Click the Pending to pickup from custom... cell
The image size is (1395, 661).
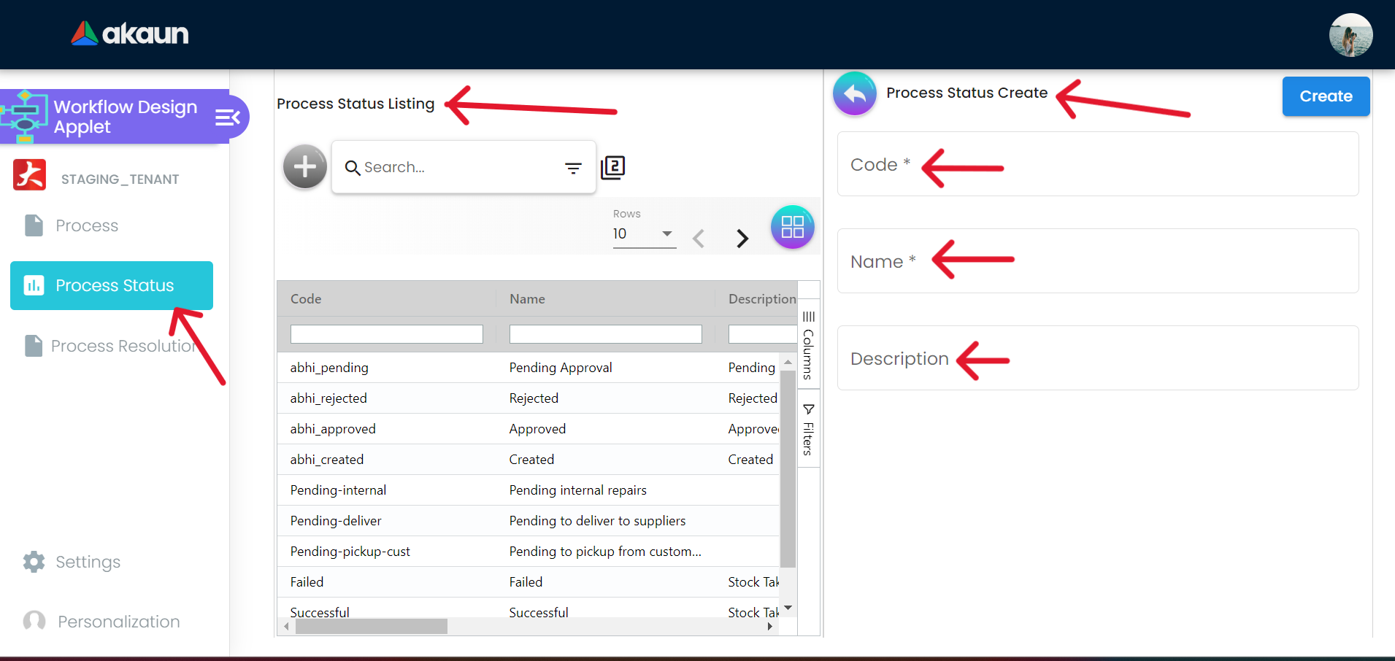(606, 552)
